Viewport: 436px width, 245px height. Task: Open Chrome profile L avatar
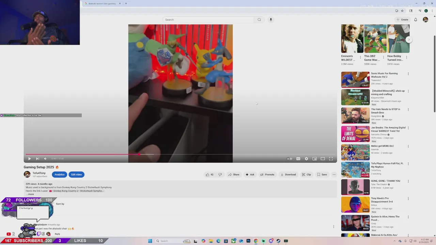click(x=426, y=11)
